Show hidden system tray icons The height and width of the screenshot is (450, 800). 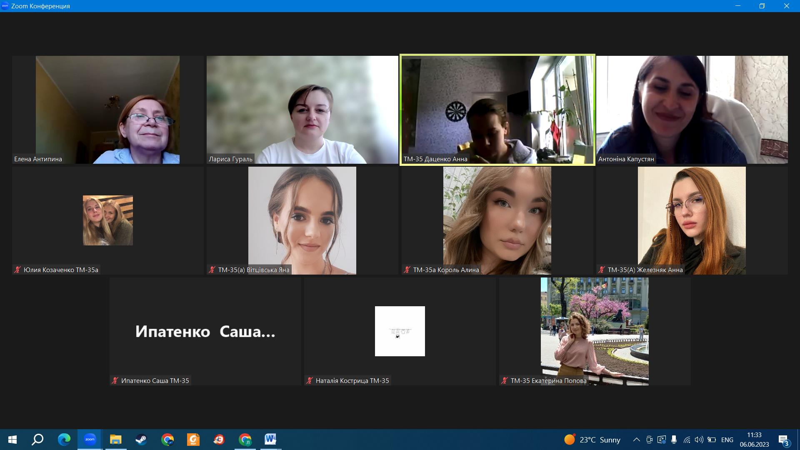pyautogui.click(x=636, y=440)
